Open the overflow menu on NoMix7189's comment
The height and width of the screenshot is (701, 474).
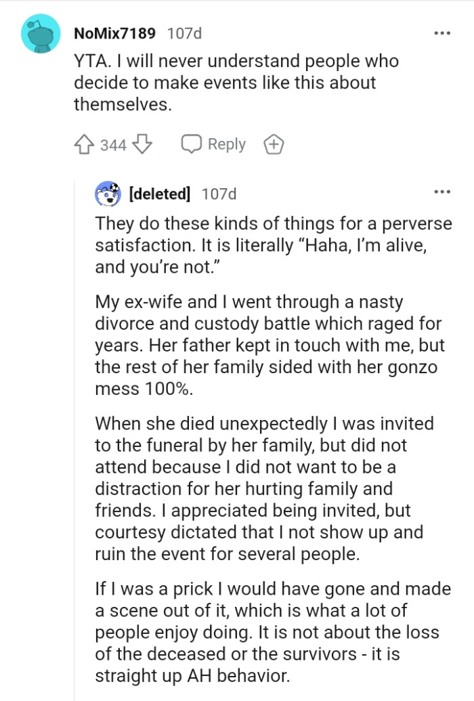click(x=443, y=32)
